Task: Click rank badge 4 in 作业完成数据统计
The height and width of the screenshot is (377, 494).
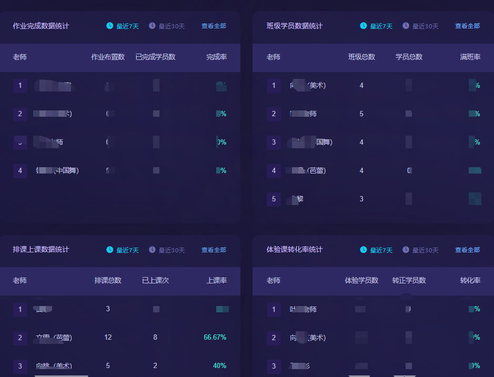Action: 20,171
